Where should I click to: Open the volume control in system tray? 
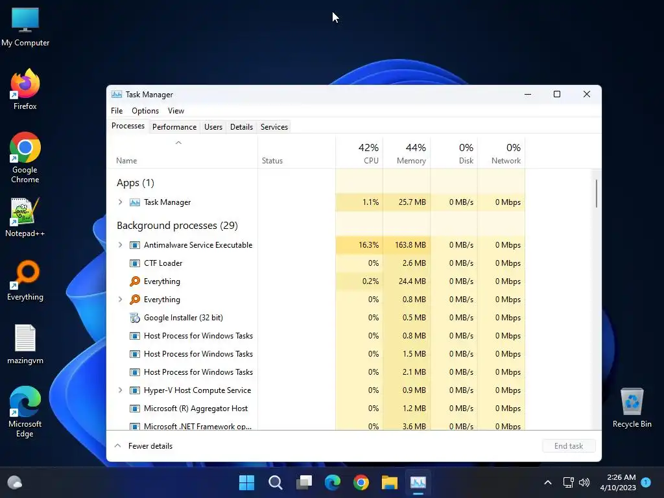[x=584, y=482]
